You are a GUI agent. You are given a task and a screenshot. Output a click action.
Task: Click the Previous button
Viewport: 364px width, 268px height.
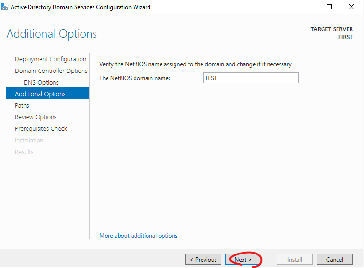point(203,259)
